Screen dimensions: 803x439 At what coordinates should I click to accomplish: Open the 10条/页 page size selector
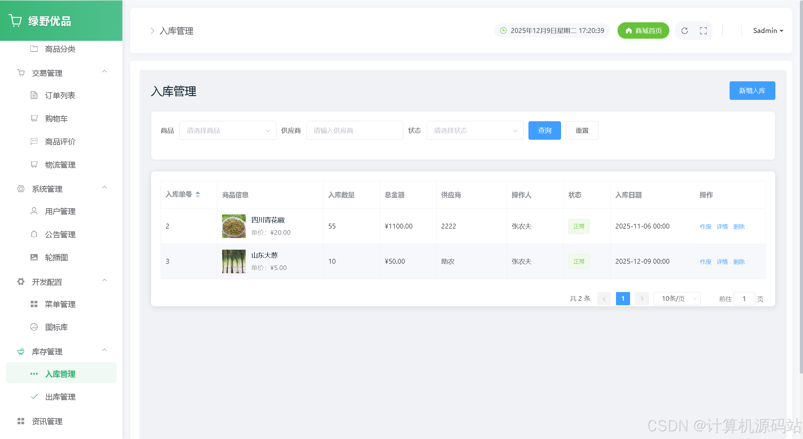pyautogui.click(x=677, y=299)
